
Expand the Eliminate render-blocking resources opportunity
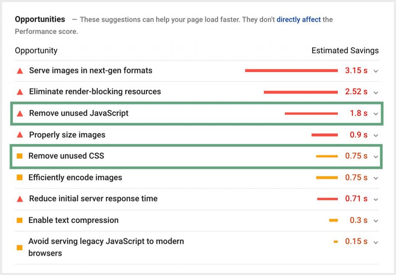[375, 93]
